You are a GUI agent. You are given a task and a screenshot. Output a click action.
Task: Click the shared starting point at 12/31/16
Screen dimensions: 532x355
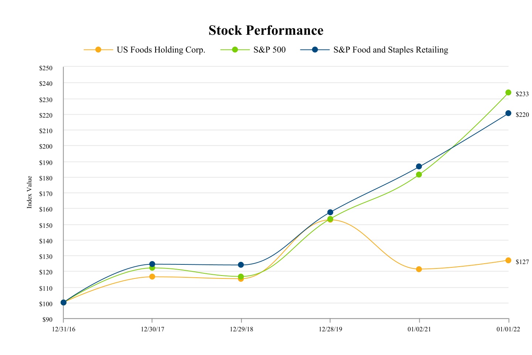pos(64,302)
